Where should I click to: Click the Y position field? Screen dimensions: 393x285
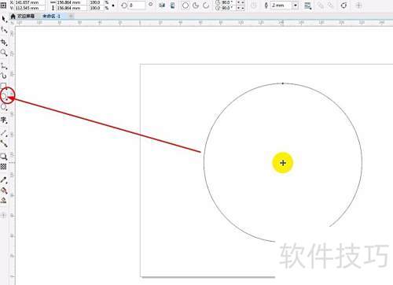coord(30,8)
